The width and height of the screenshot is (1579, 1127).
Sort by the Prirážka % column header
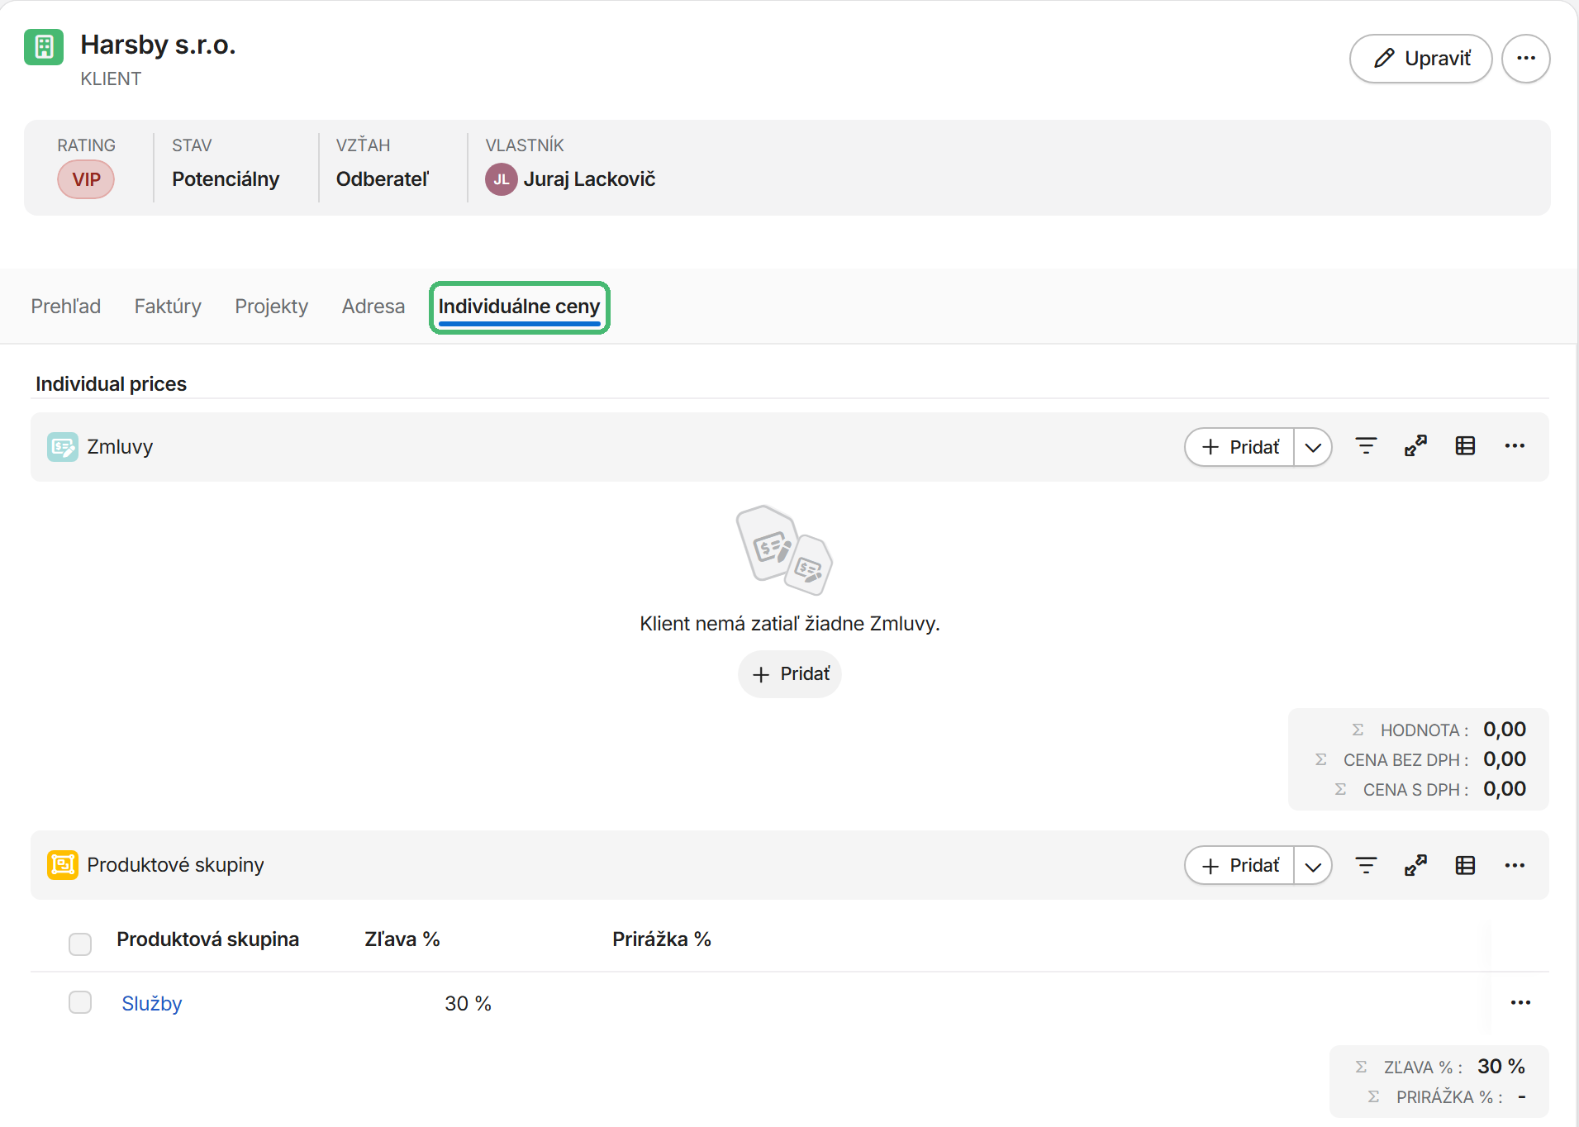[x=662, y=939]
